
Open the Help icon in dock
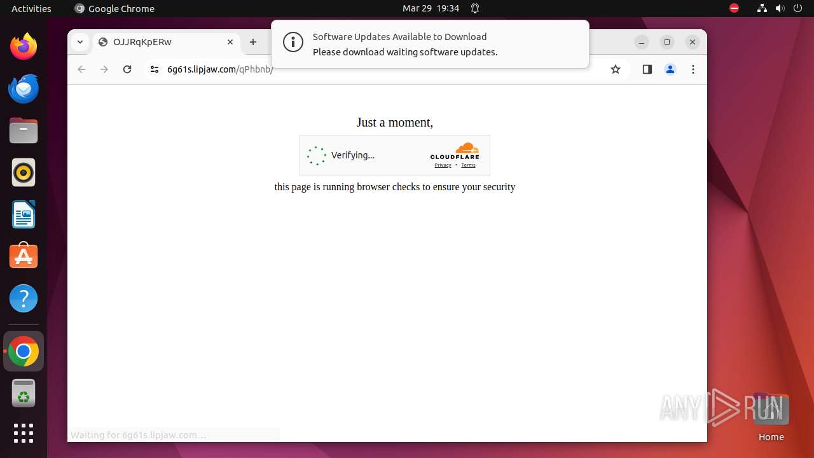[24, 298]
